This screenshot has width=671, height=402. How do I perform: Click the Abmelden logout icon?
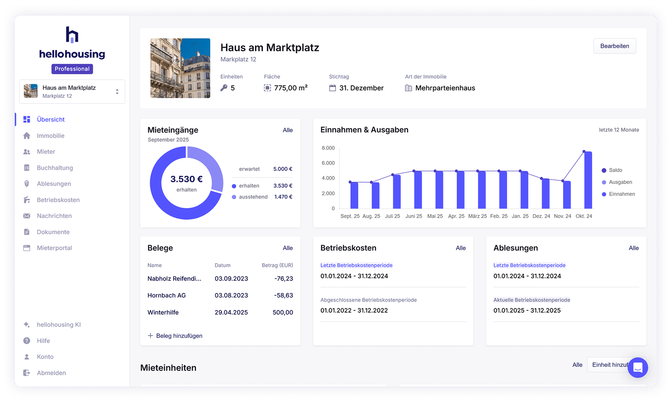pos(27,373)
